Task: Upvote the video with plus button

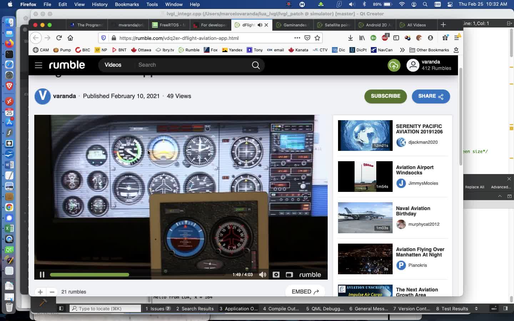Action: point(40,292)
